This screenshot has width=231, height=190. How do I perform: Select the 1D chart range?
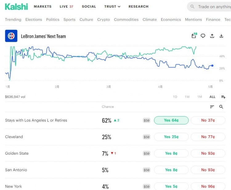(x=175, y=97)
